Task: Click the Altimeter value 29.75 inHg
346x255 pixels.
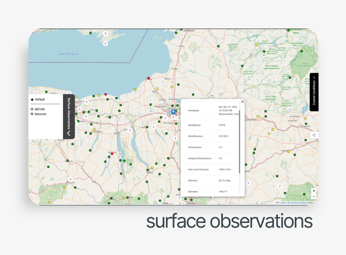Action: [x=224, y=180]
